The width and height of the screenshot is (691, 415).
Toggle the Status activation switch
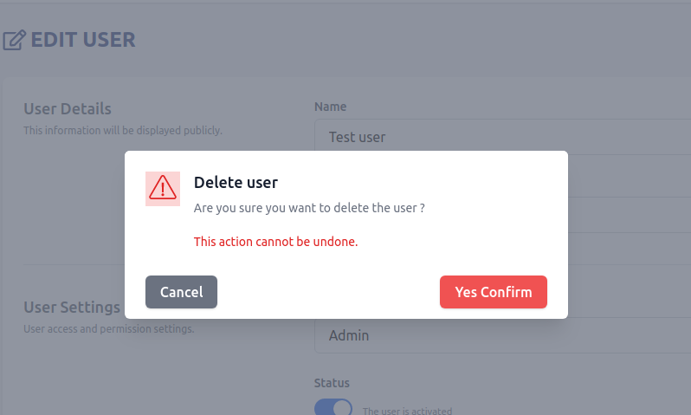pyautogui.click(x=333, y=407)
